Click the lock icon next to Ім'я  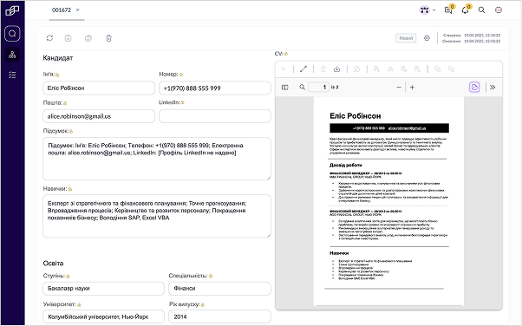(x=57, y=75)
